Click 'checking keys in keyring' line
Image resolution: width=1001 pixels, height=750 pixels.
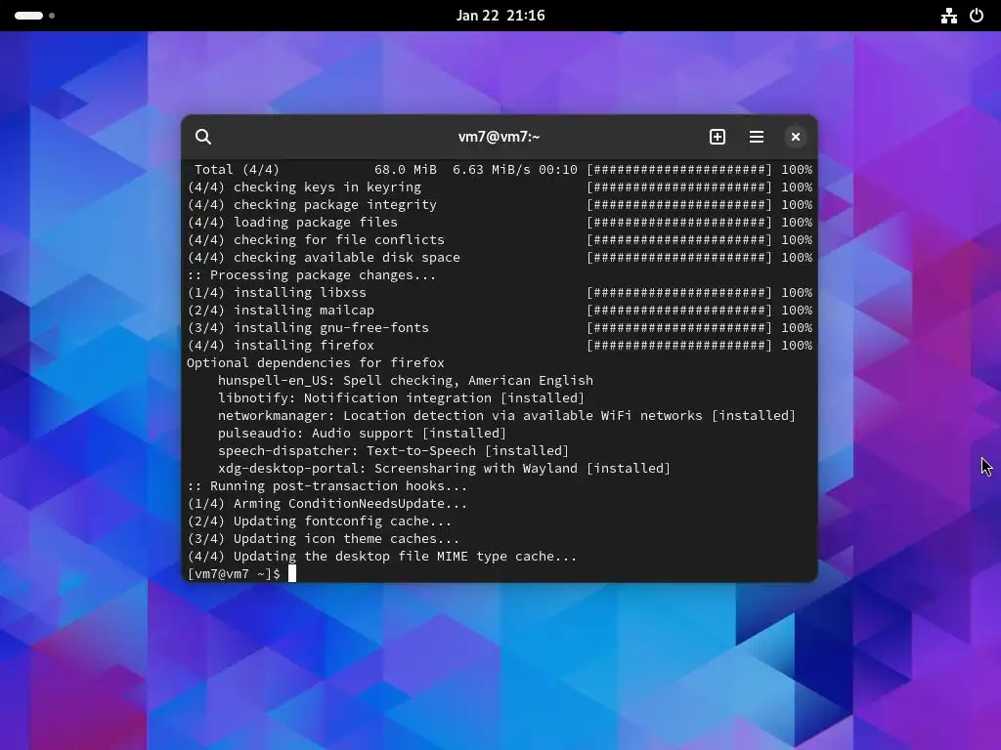pyautogui.click(x=500, y=187)
